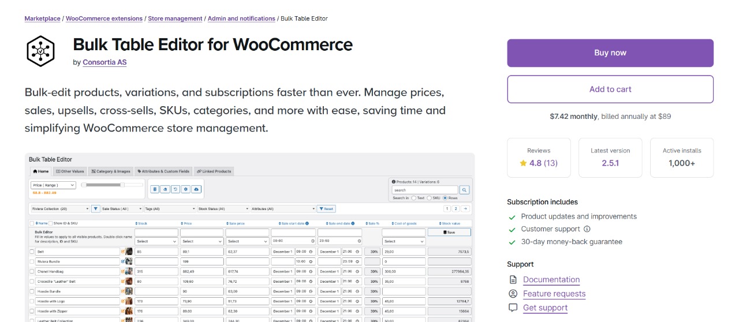The image size is (739, 322).
Task: Switch to the Other Values tab
Action: [70, 171]
